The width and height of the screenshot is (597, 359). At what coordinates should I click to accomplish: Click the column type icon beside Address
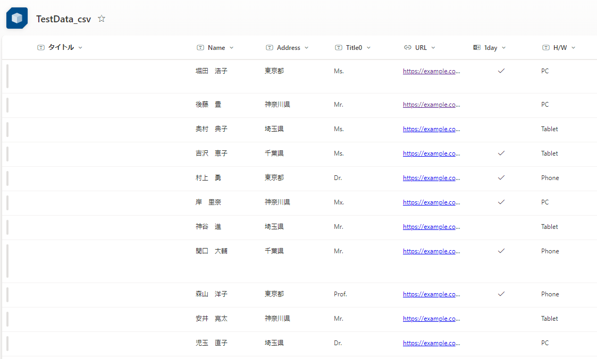click(270, 48)
